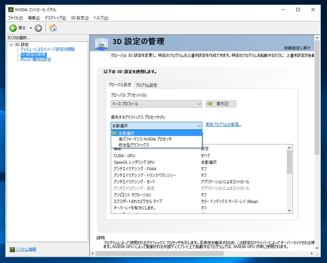Viewport: 327px width, 263px height.
Task: Choose 統合型グラフィックス from the list
Action: coord(157,145)
